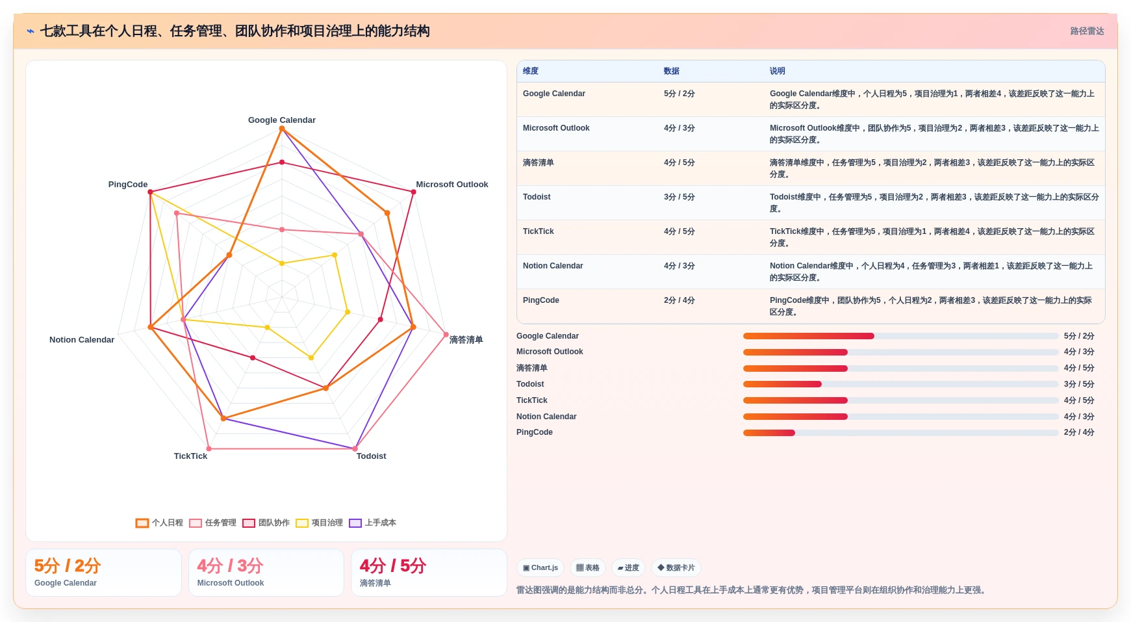Toggle the 团队协作 legend swatch
Image resolution: width=1131 pixels, height=622 pixels.
(x=249, y=523)
